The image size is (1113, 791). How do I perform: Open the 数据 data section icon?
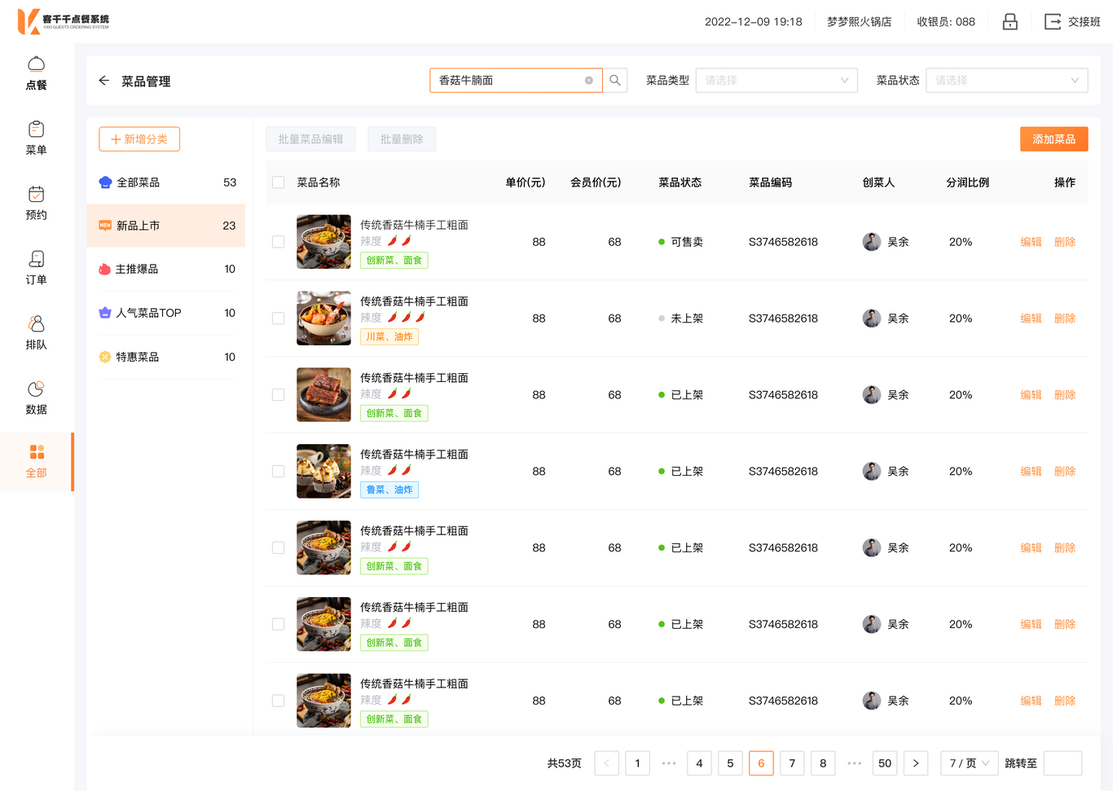point(36,389)
